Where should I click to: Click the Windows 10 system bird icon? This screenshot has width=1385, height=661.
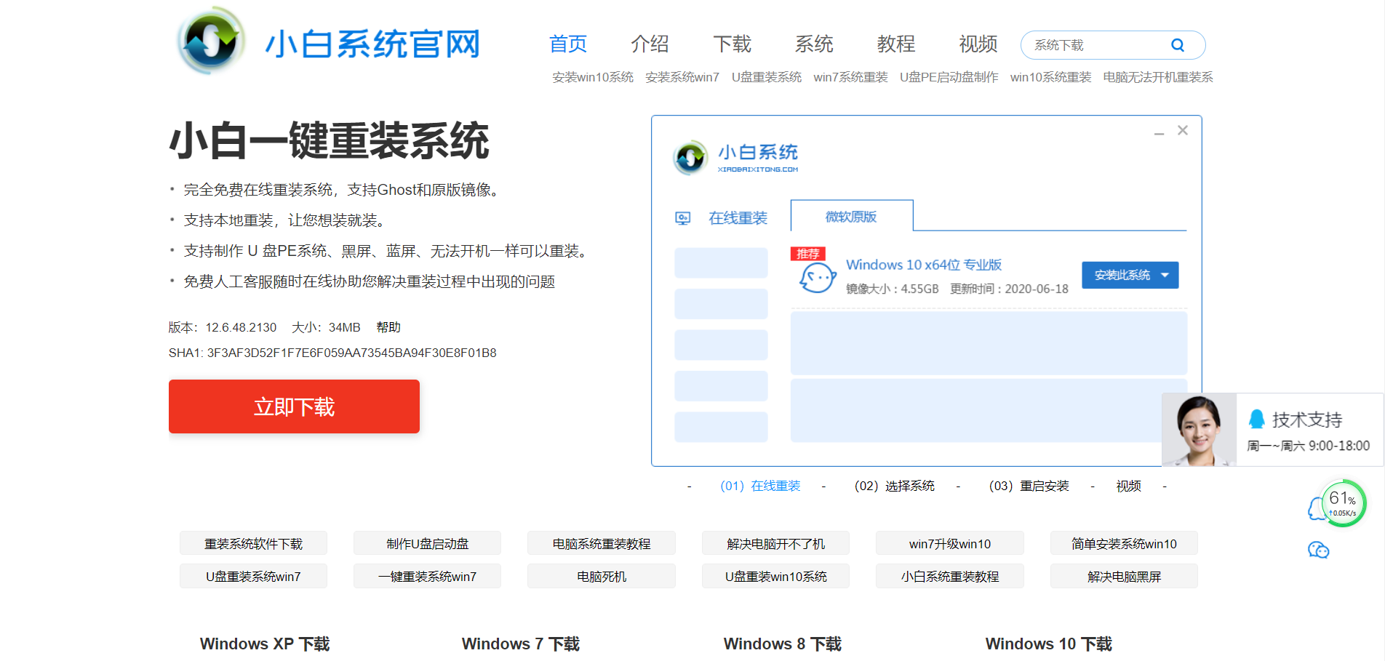point(817,278)
